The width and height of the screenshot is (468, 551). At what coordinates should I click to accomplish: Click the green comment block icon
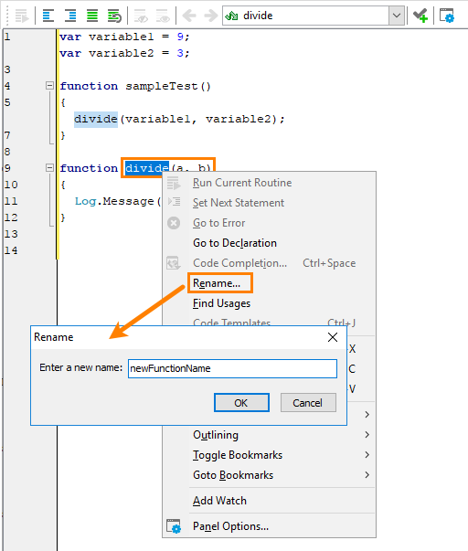point(92,16)
